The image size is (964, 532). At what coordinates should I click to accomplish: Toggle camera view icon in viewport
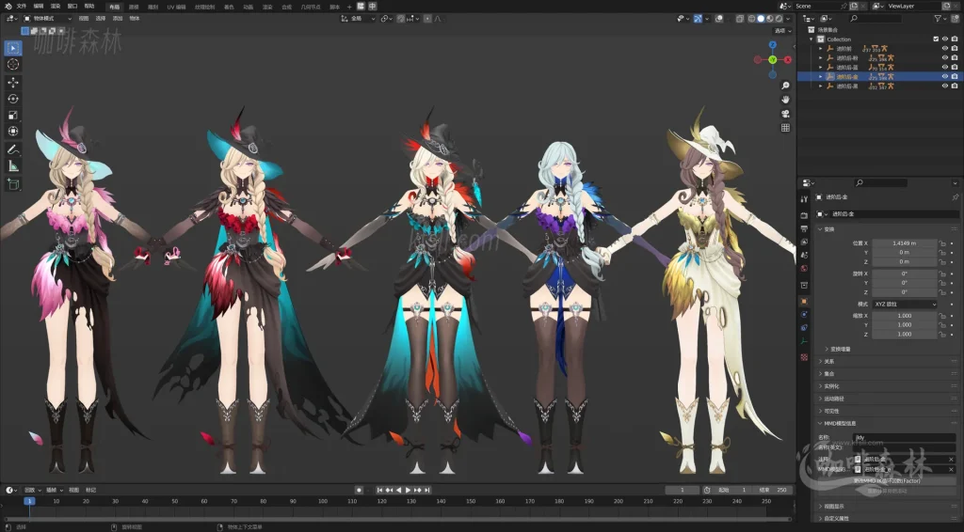pyautogui.click(x=785, y=114)
